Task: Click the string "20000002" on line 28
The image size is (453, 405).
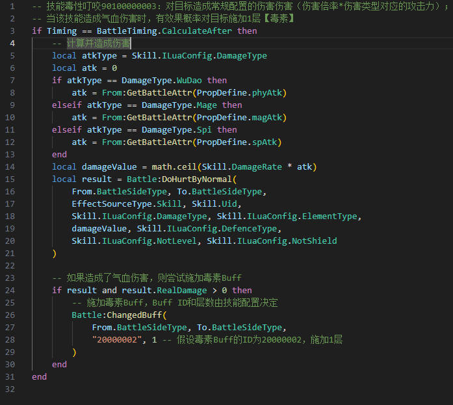Action: point(117,340)
